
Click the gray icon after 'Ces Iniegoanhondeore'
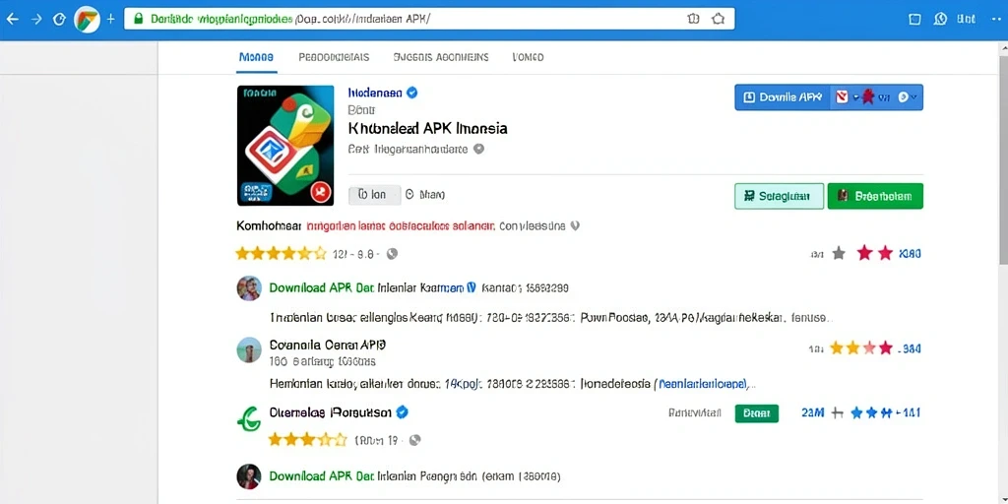(x=478, y=150)
